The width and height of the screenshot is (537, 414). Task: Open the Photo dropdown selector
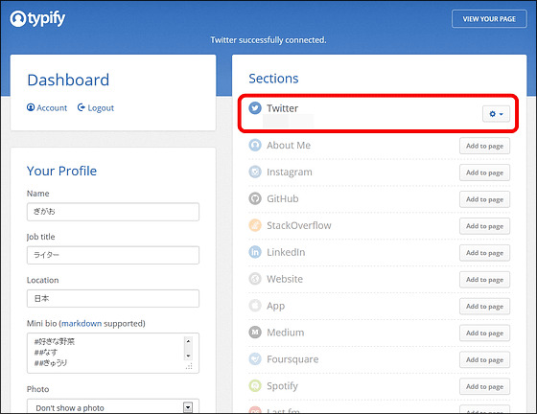(113, 407)
